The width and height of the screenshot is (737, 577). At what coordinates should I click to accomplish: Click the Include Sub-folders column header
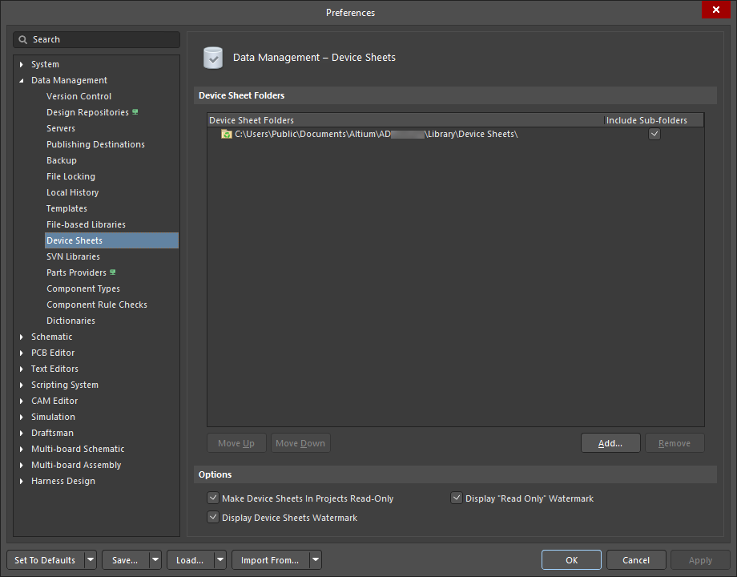point(654,120)
